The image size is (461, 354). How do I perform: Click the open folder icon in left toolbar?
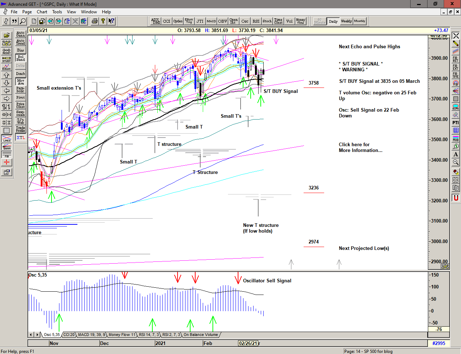click(6, 35)
